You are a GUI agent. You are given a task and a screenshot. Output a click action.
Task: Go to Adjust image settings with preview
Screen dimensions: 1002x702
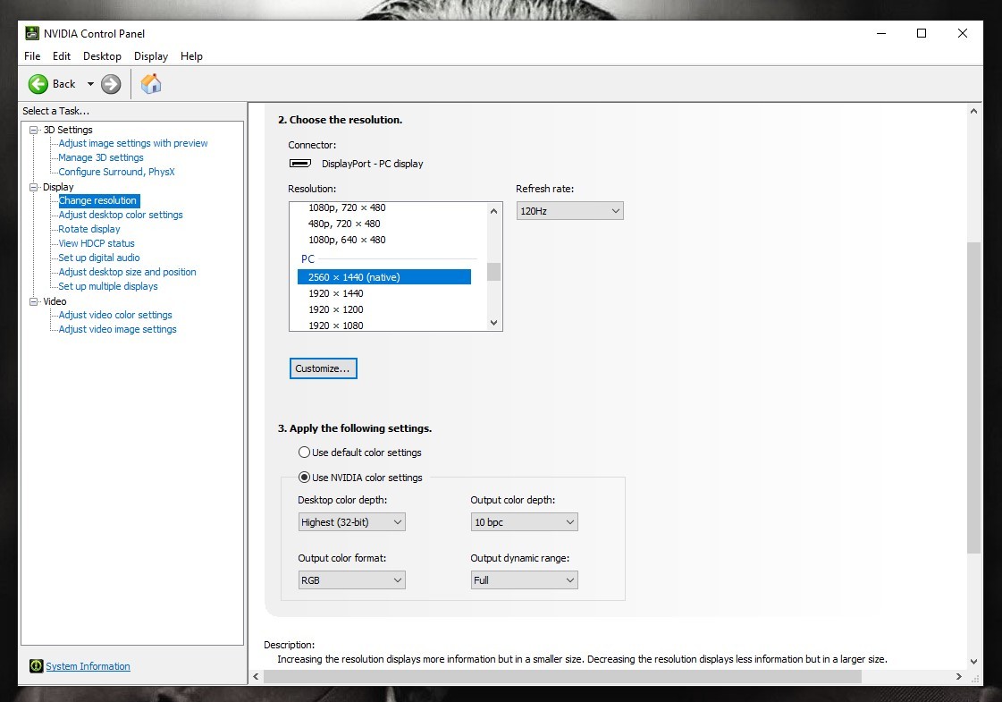133,143
